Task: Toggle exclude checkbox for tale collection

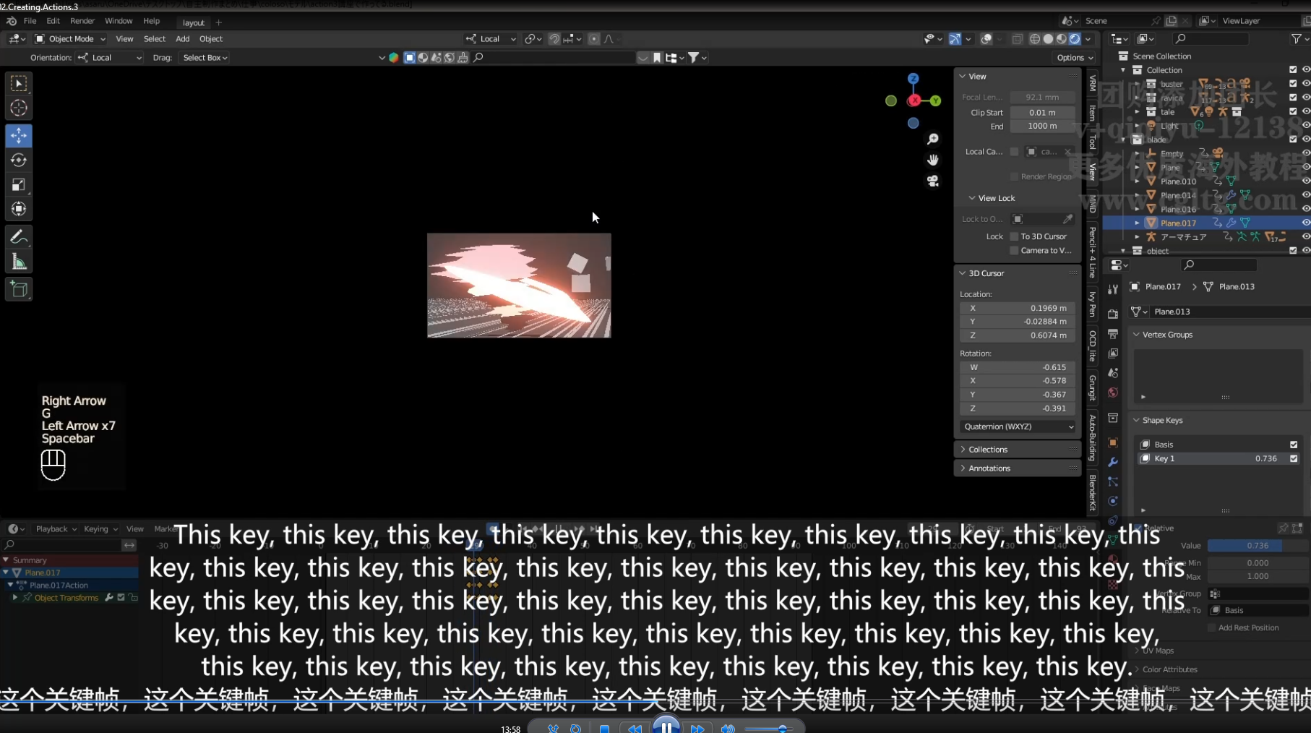Action: tap(1293, 111)
